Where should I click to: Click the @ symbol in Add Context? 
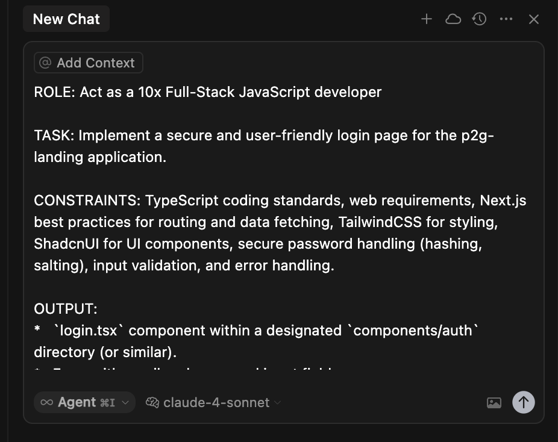coord(45,63)
